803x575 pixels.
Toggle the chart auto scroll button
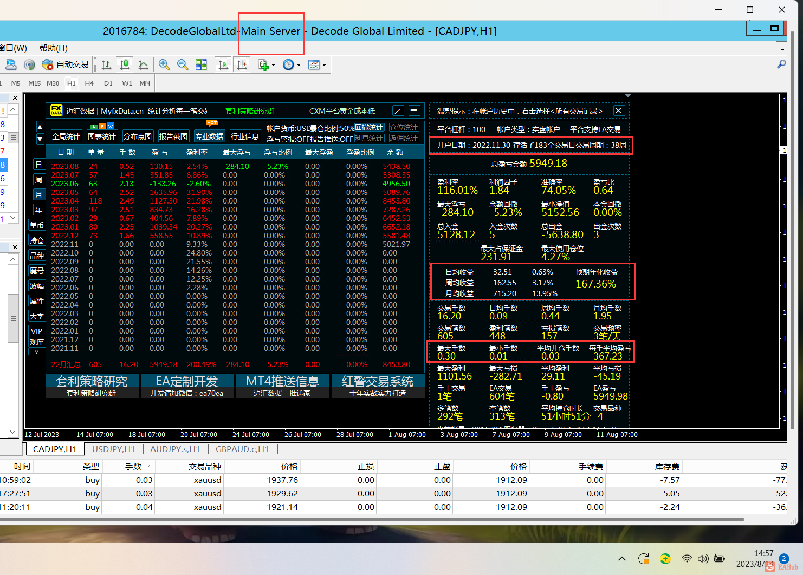tap(223, 65)
